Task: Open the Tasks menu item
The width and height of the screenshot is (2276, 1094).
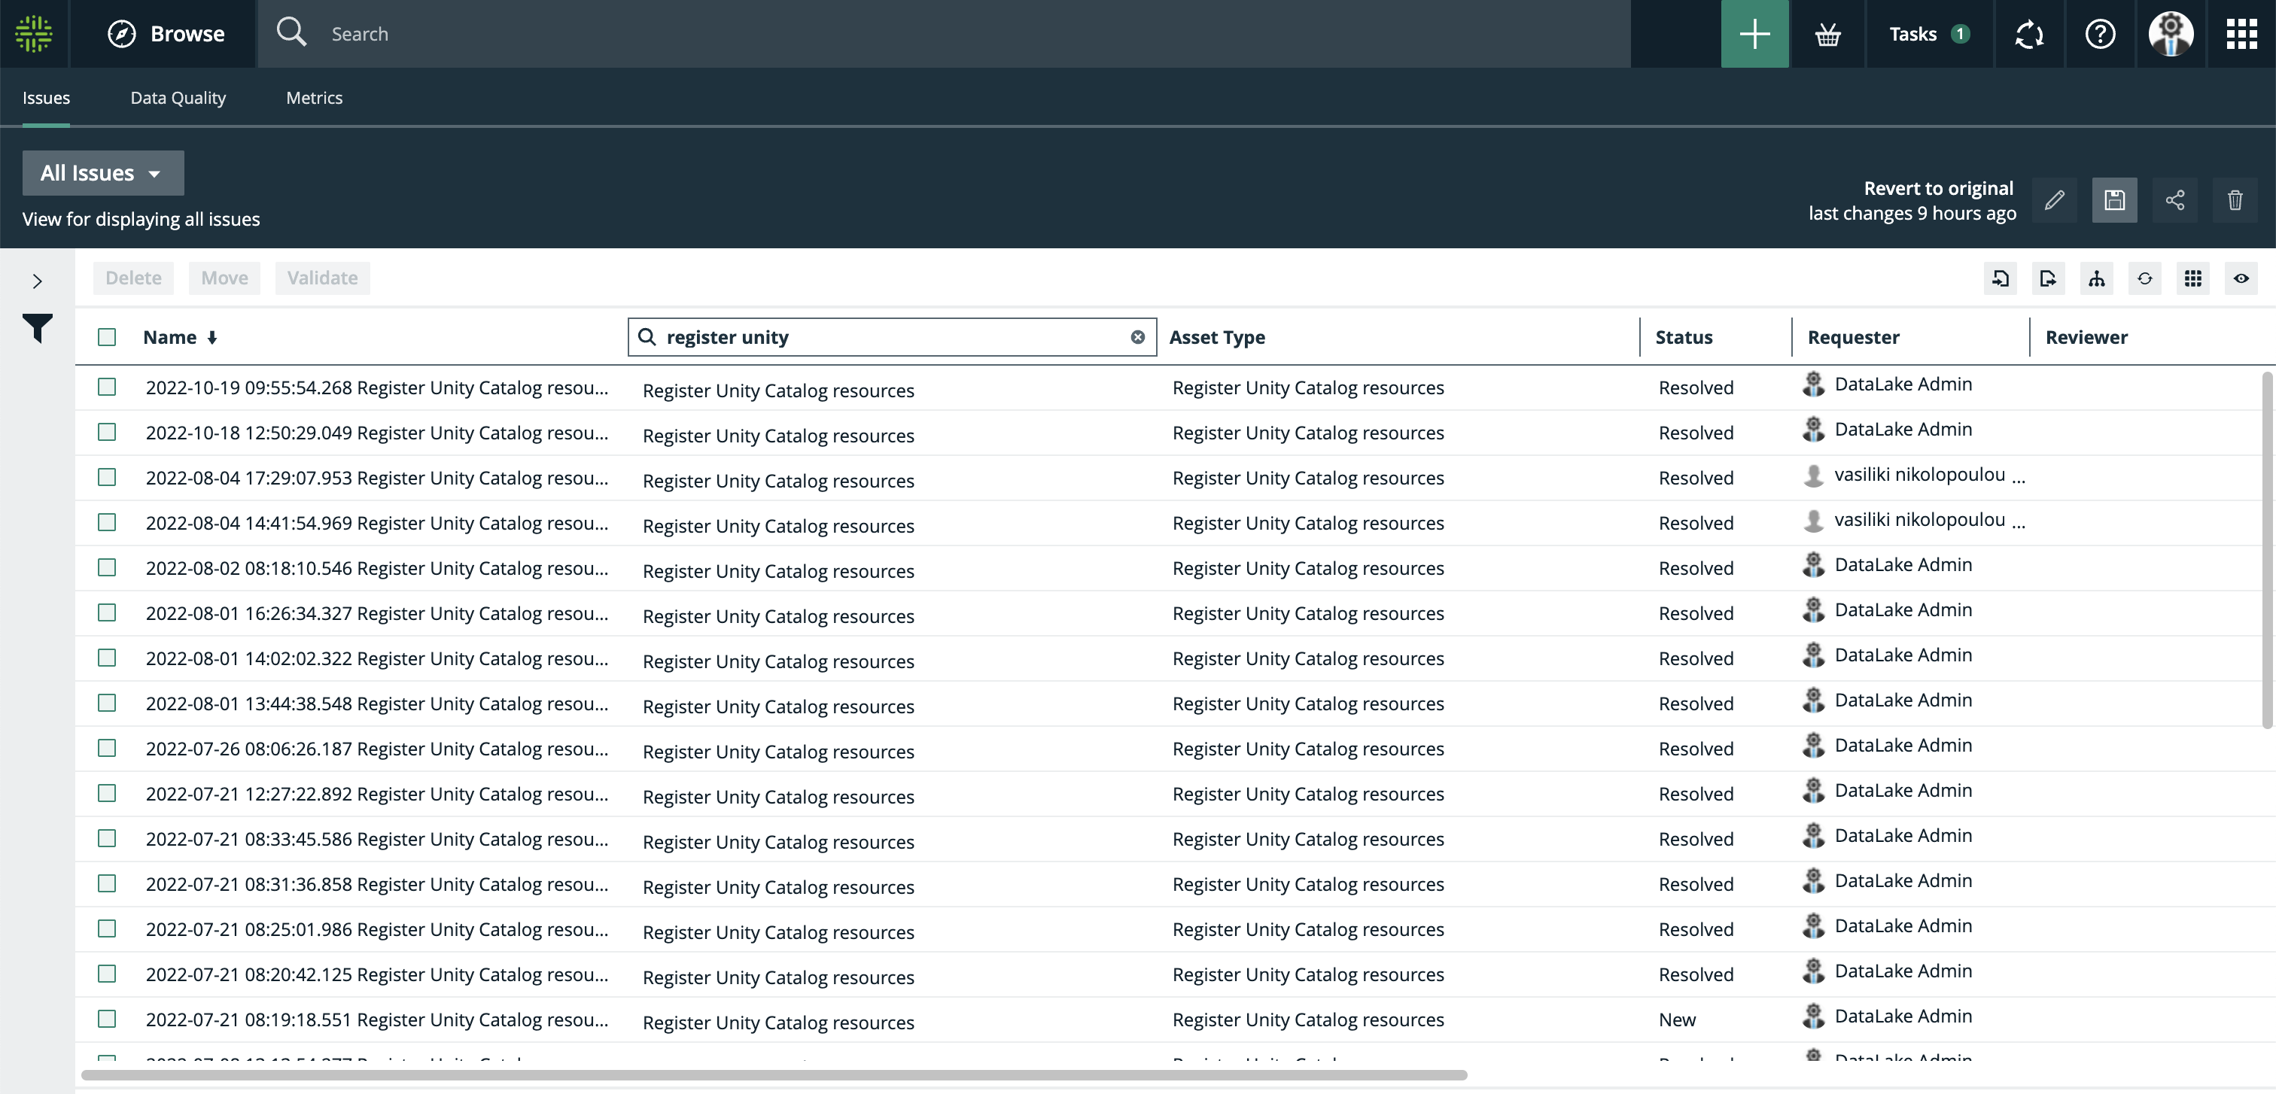Action: pyautogui.click(x=1930, y=34)
